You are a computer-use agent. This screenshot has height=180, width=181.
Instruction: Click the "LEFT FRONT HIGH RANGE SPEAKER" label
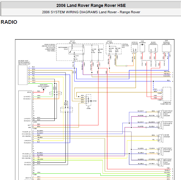(x=168, y=150)
